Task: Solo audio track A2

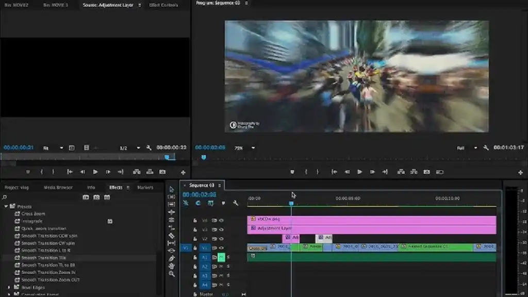Action: coord(228,267)
